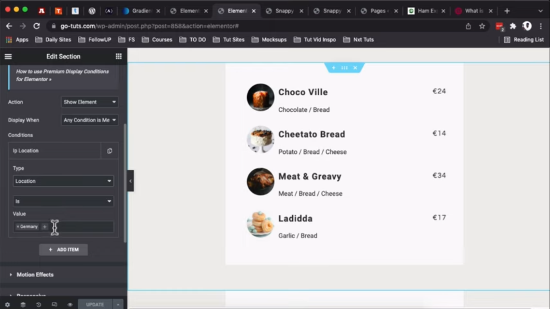Image resolution: width=550 pixels, height=309 pixels.
Task: Click the Choco Ville heading
Action: click(x=303, y=92)
